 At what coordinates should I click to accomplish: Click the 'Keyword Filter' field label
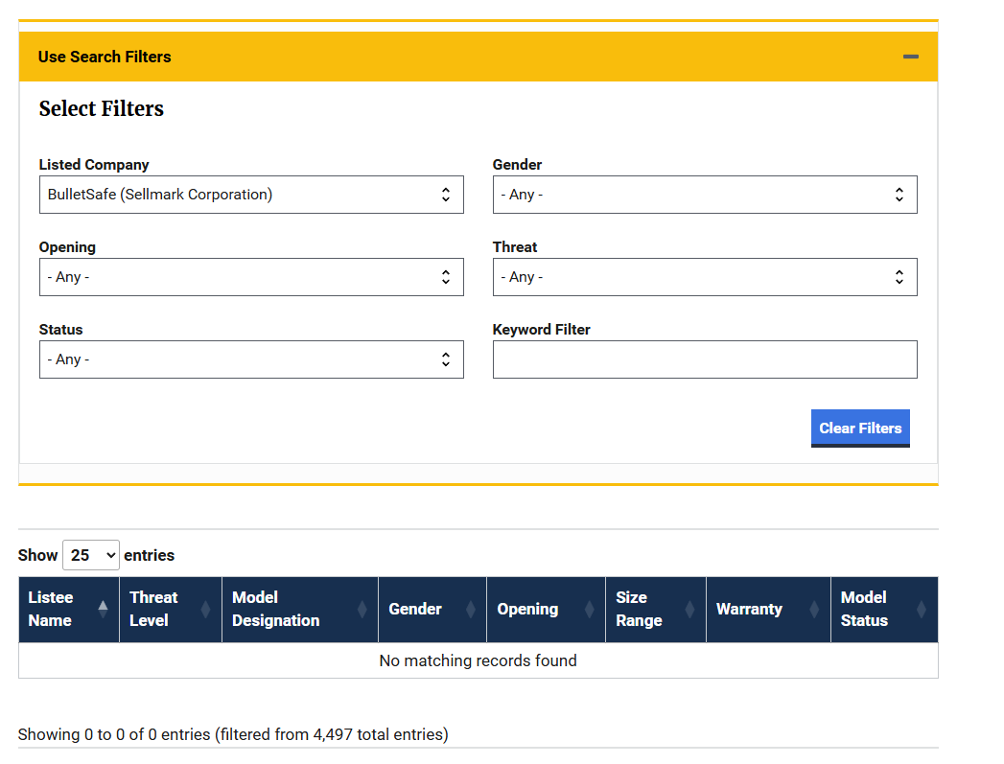[x=541, y=330]
